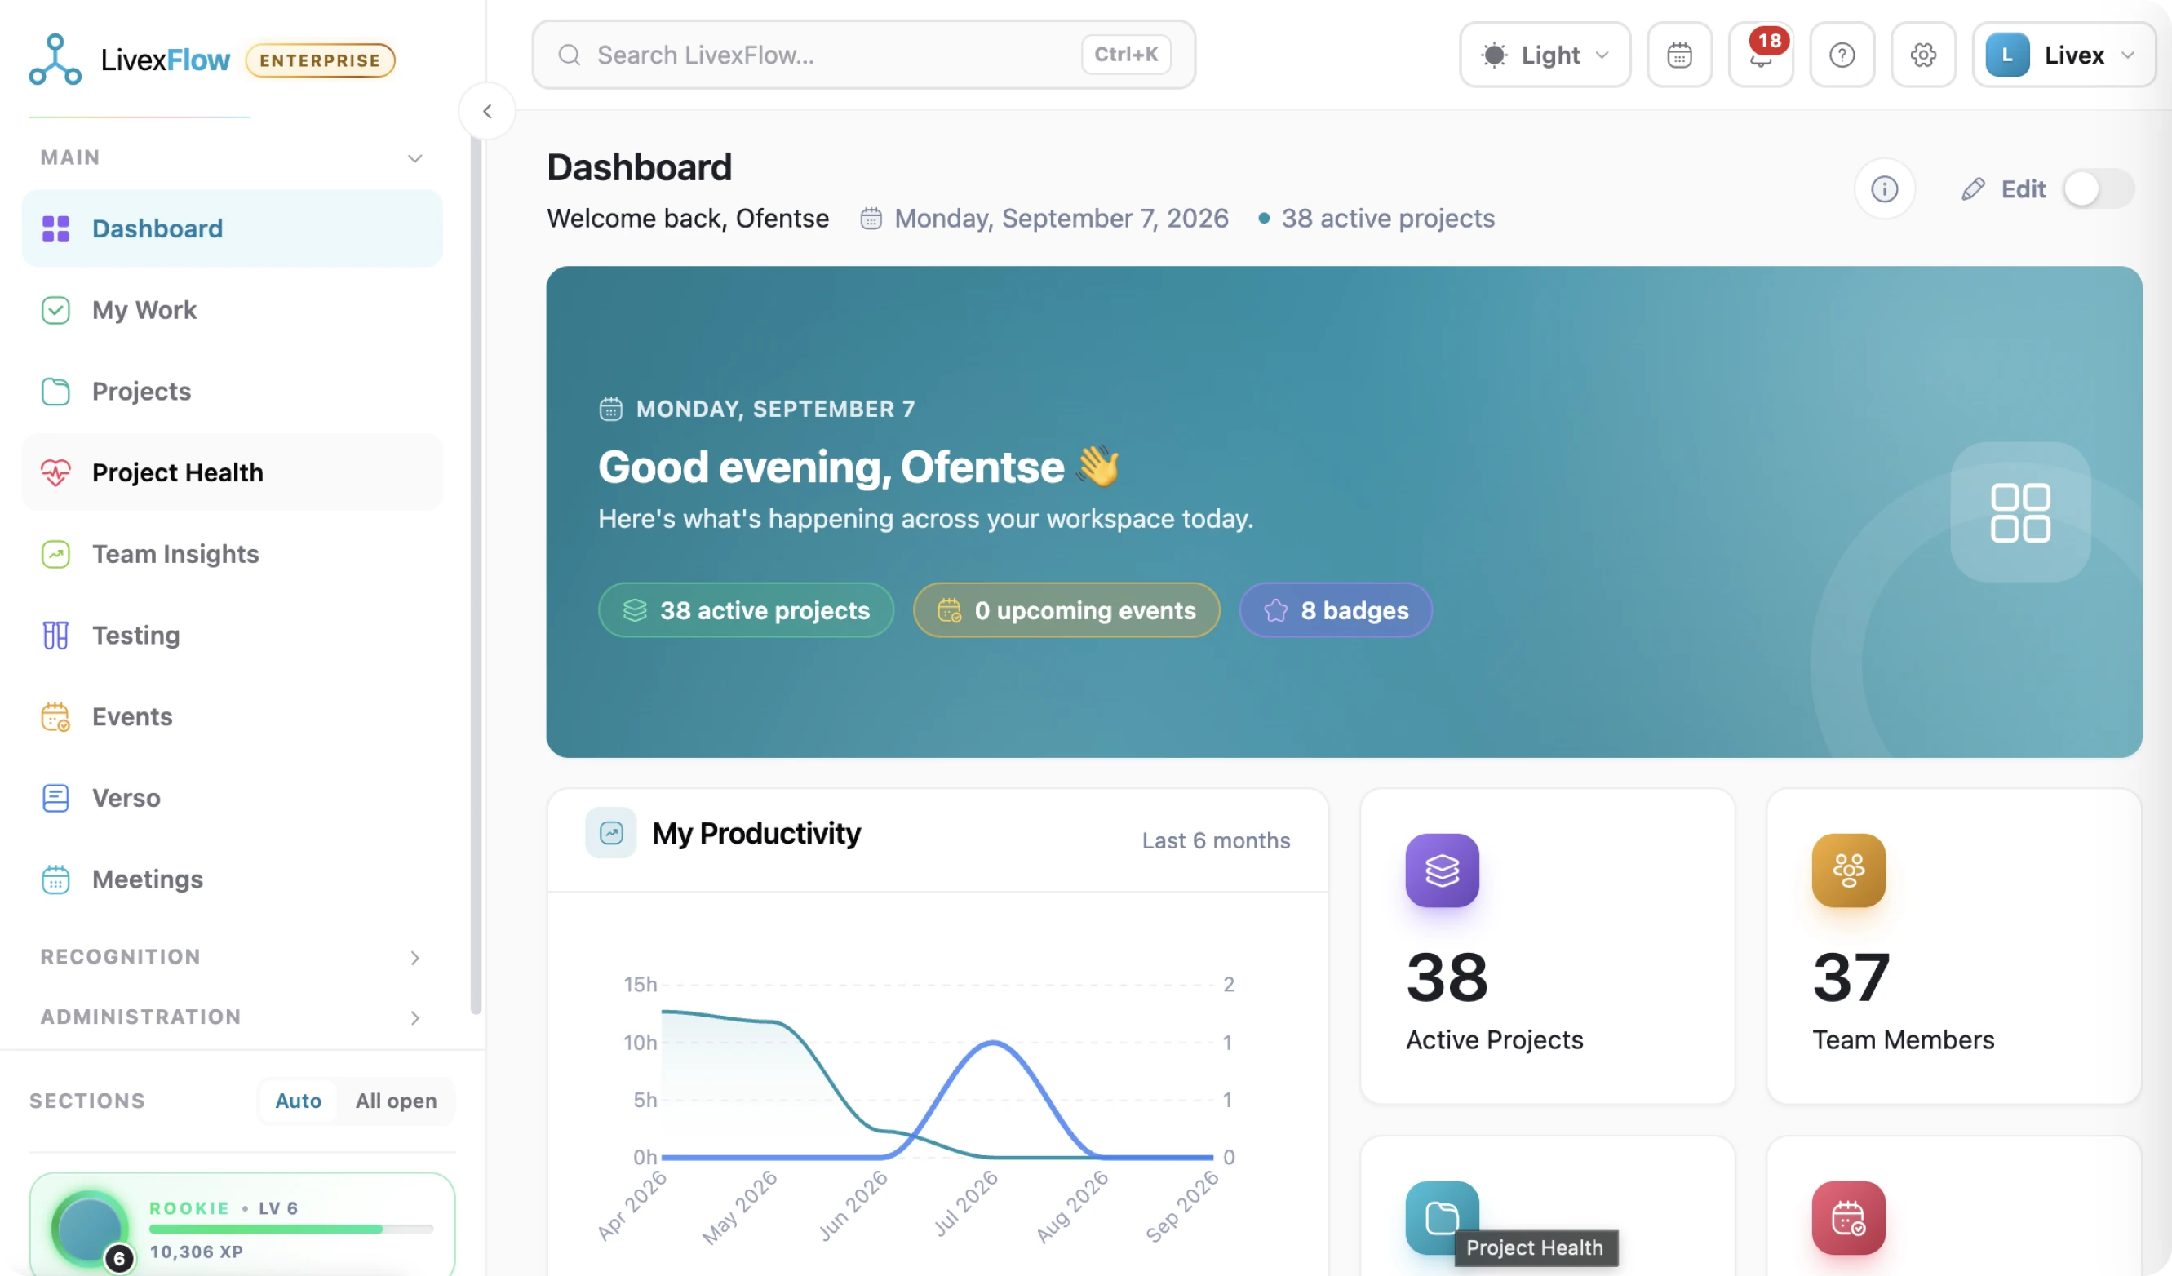The image size is (2172, 1276).
Task: Collapse the sidebar with arrow button
Action: click(x=487, y=111)
